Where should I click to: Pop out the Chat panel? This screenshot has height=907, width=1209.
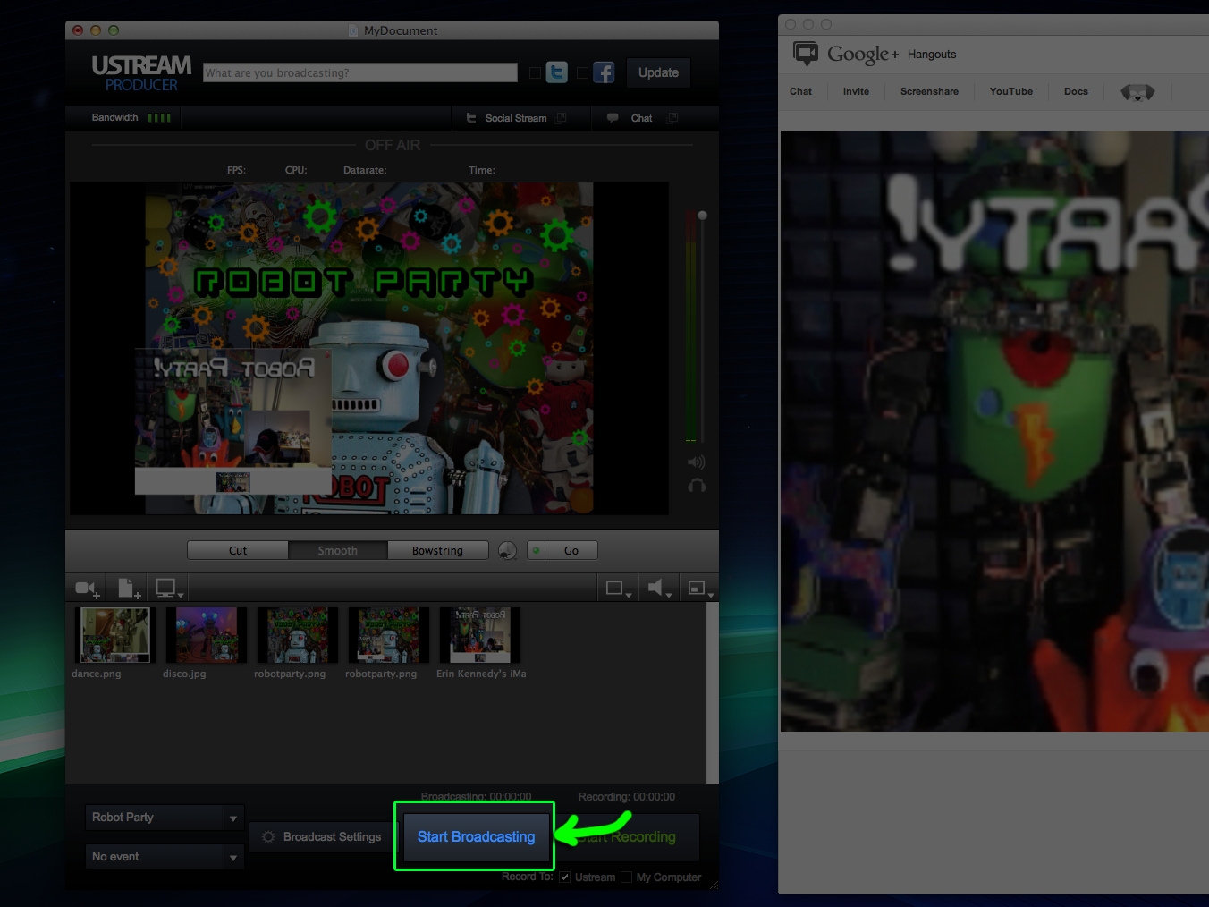[x=672, y=118]
